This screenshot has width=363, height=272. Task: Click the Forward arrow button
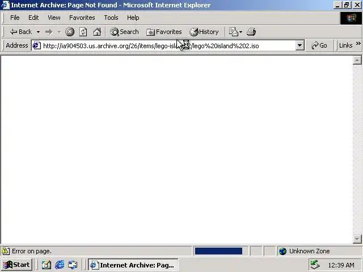(49, 32)
